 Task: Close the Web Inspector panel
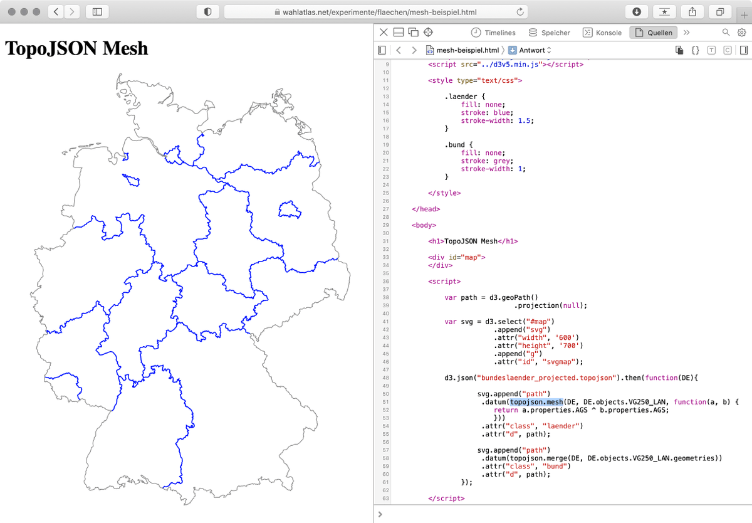point(383,33)
